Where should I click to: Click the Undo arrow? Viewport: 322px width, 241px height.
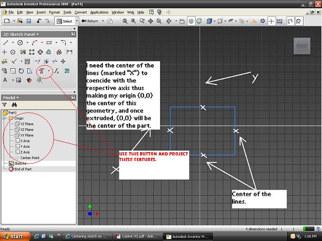(x=39, y=21)
